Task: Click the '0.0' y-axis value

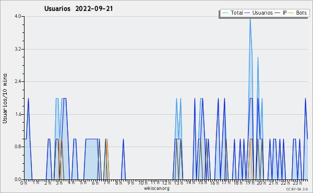Action: [x=18, y=179]
